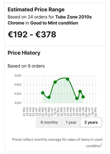
Task: Click the Mar 26 data point
Action: [x=80, y=92]
